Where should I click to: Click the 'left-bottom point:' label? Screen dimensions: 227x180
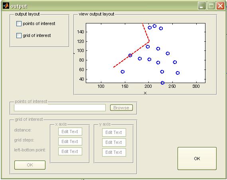point(30,150)
